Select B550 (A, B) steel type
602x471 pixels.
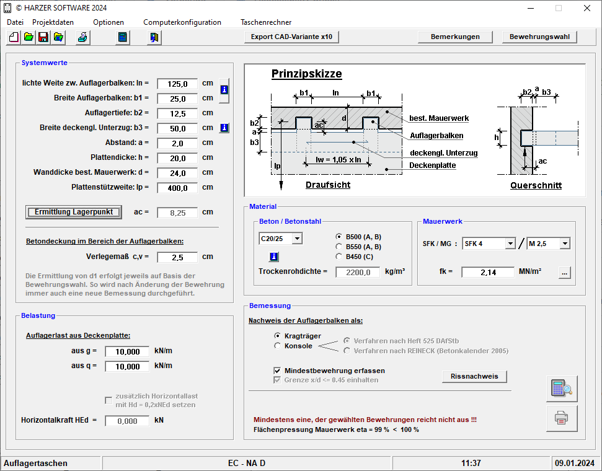click(x=339, y=247)
